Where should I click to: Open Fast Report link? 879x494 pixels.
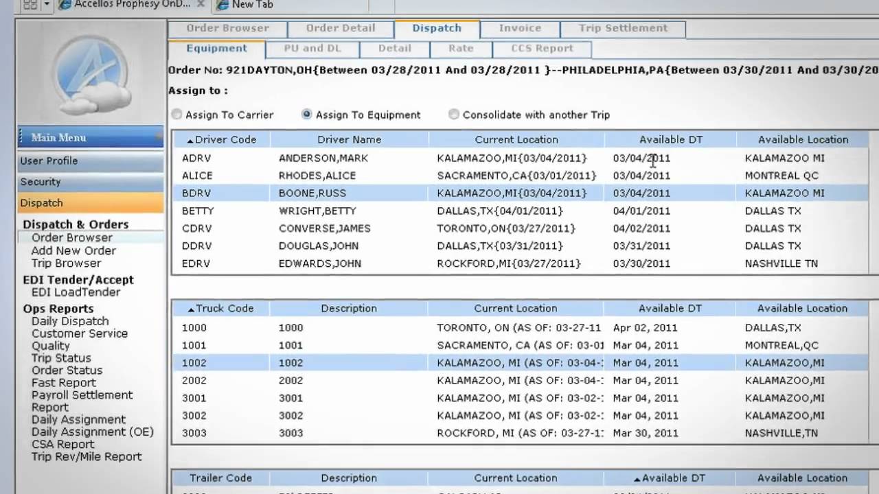point(63,383)
